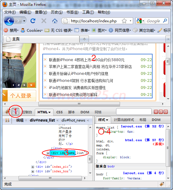
Task: Open the back/forward history dropdown arrow
Action: [x=24, y=21]
